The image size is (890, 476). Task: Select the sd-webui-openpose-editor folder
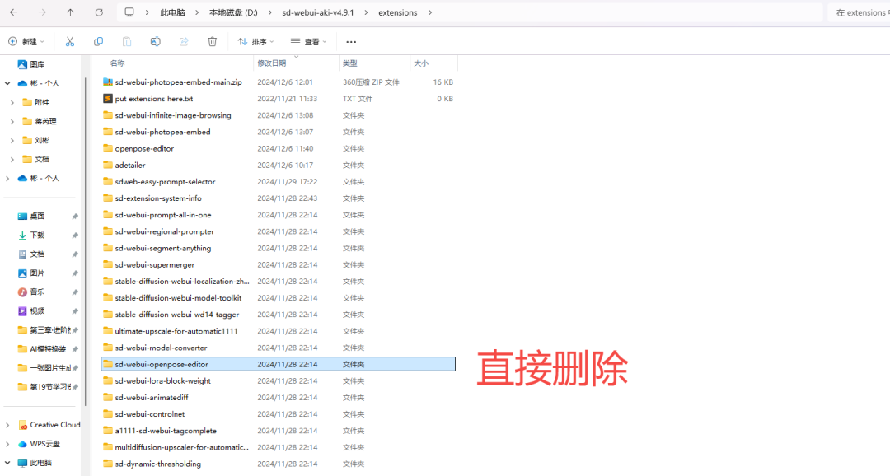(x=162, y=364)
